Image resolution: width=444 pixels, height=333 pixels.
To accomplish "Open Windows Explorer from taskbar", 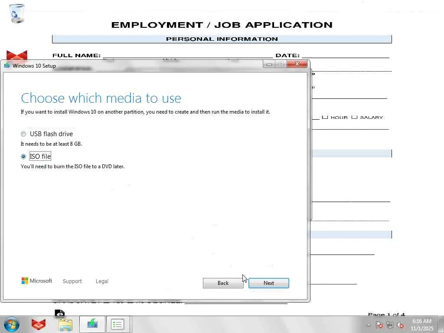I will [66, 324].
